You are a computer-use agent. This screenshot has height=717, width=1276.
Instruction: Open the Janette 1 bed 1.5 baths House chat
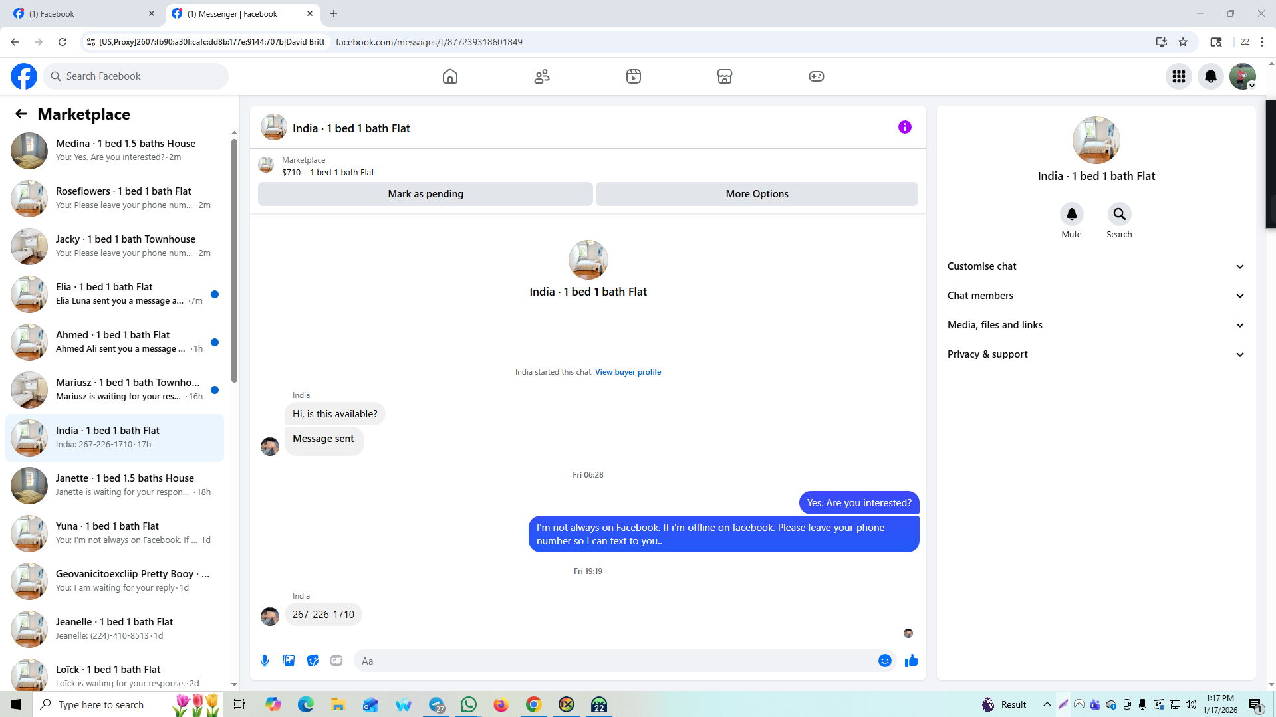point(114,485)
